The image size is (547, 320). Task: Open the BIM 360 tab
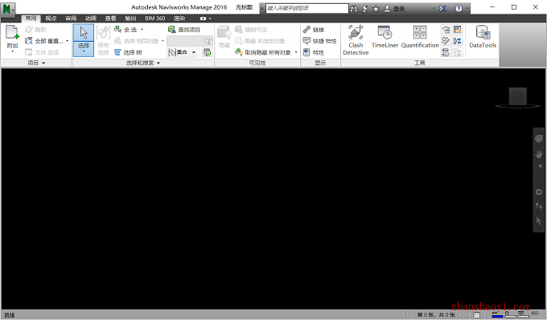click(x=155, y=18)
